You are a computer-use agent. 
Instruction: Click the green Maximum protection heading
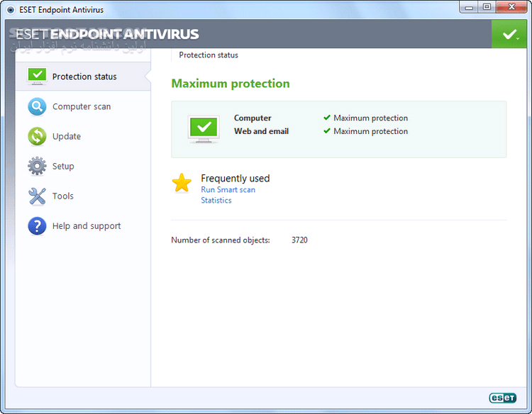[x=231, y=84]
